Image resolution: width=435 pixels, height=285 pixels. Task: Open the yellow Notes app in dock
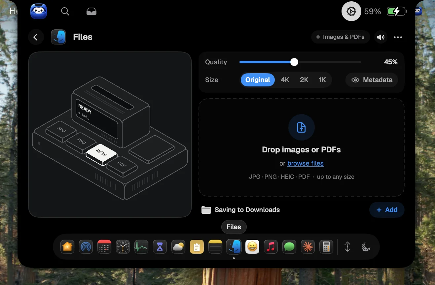pyautogui.click(x=215, y=247)
